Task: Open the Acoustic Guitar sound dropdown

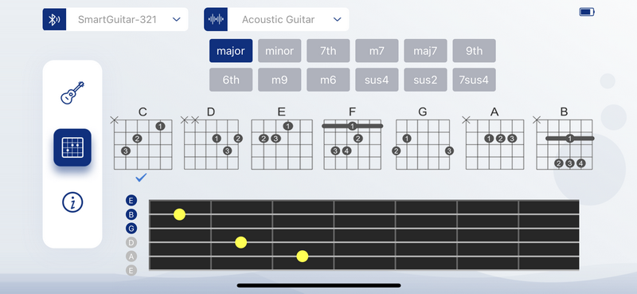Action: [x=276, y=19]
